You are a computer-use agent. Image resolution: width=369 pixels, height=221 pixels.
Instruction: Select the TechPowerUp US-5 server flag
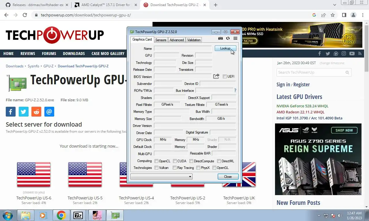click(x=85, y=174)
